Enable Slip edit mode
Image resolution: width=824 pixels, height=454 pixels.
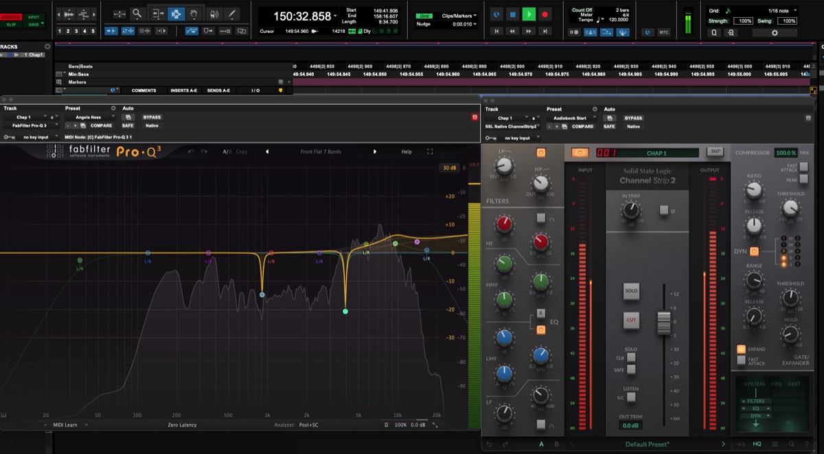tap(11, 24)
